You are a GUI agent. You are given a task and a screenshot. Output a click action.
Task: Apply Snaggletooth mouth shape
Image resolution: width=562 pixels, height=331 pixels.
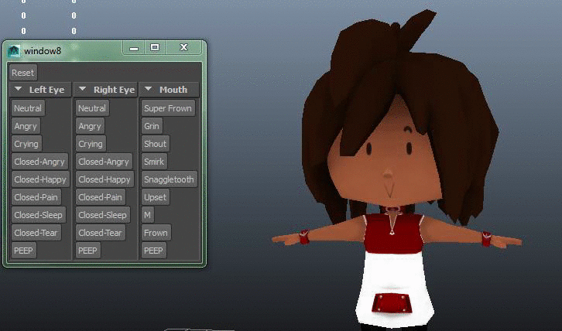170,179
